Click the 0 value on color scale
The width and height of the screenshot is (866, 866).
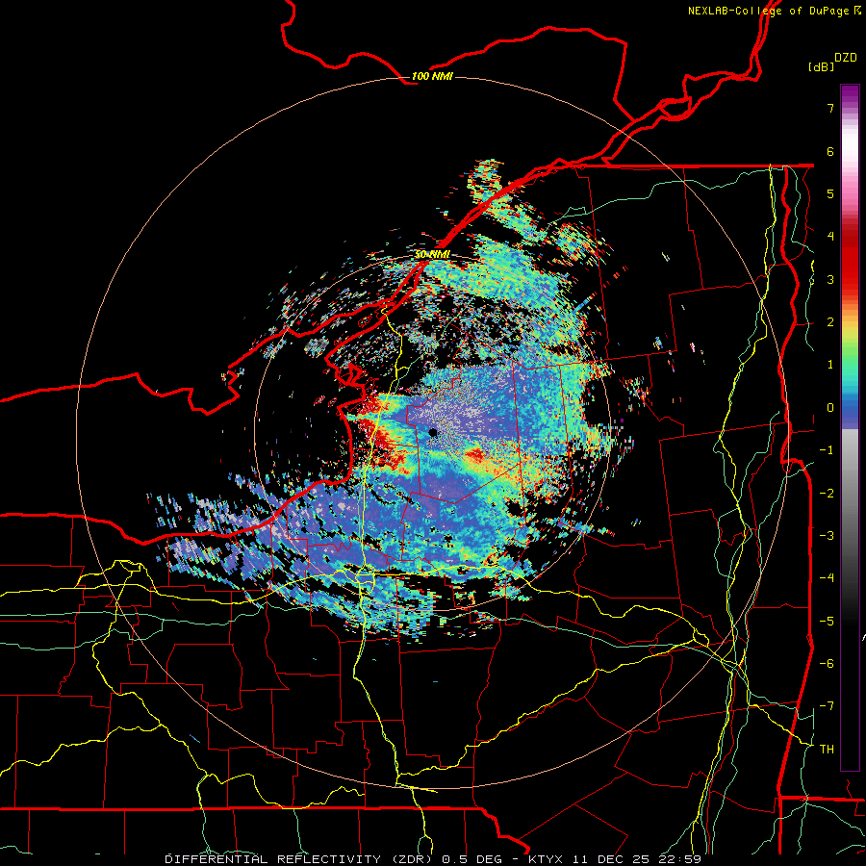click(x=830, y=408)
